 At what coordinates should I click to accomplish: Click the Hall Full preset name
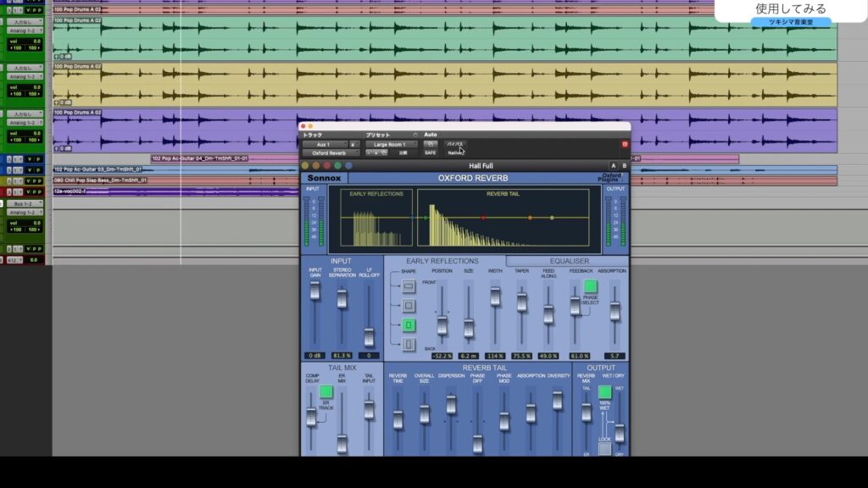click(x=481, y=165)
